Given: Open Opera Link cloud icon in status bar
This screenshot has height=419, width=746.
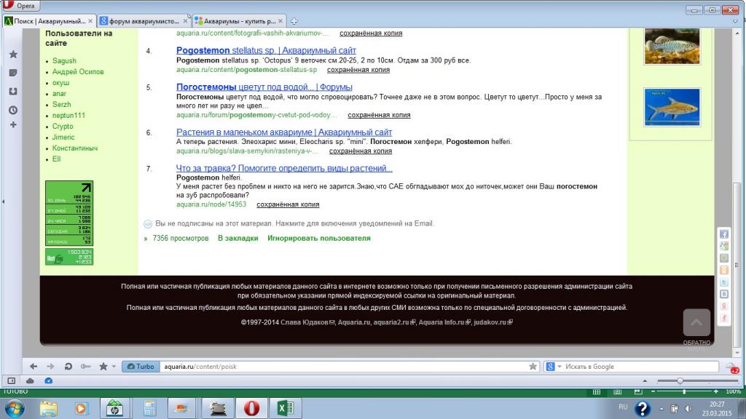Looking at the screenshot, I should point(30,381).
